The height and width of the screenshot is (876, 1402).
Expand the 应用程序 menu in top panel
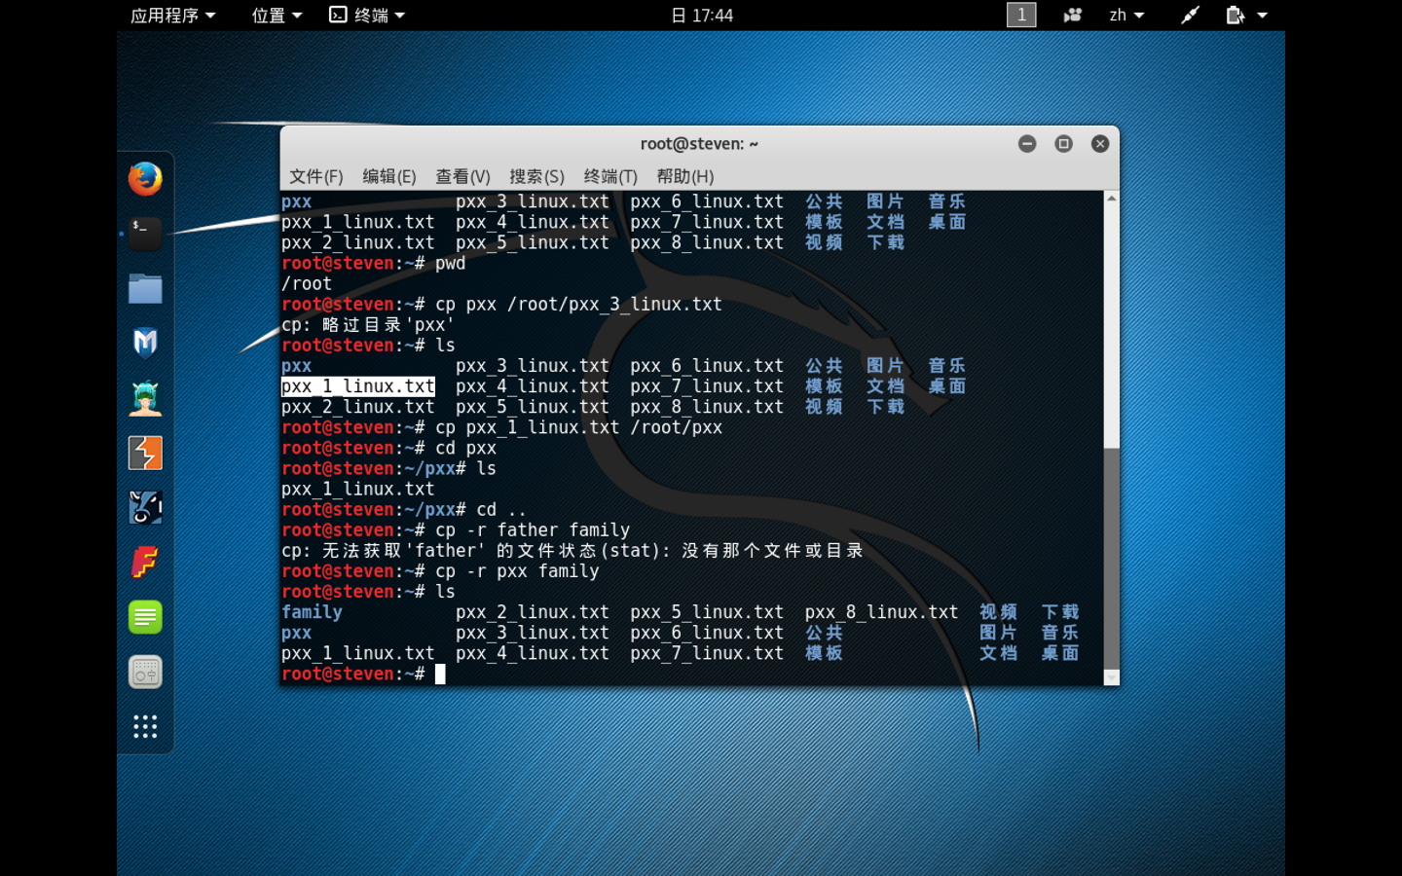tap(172, 15)
